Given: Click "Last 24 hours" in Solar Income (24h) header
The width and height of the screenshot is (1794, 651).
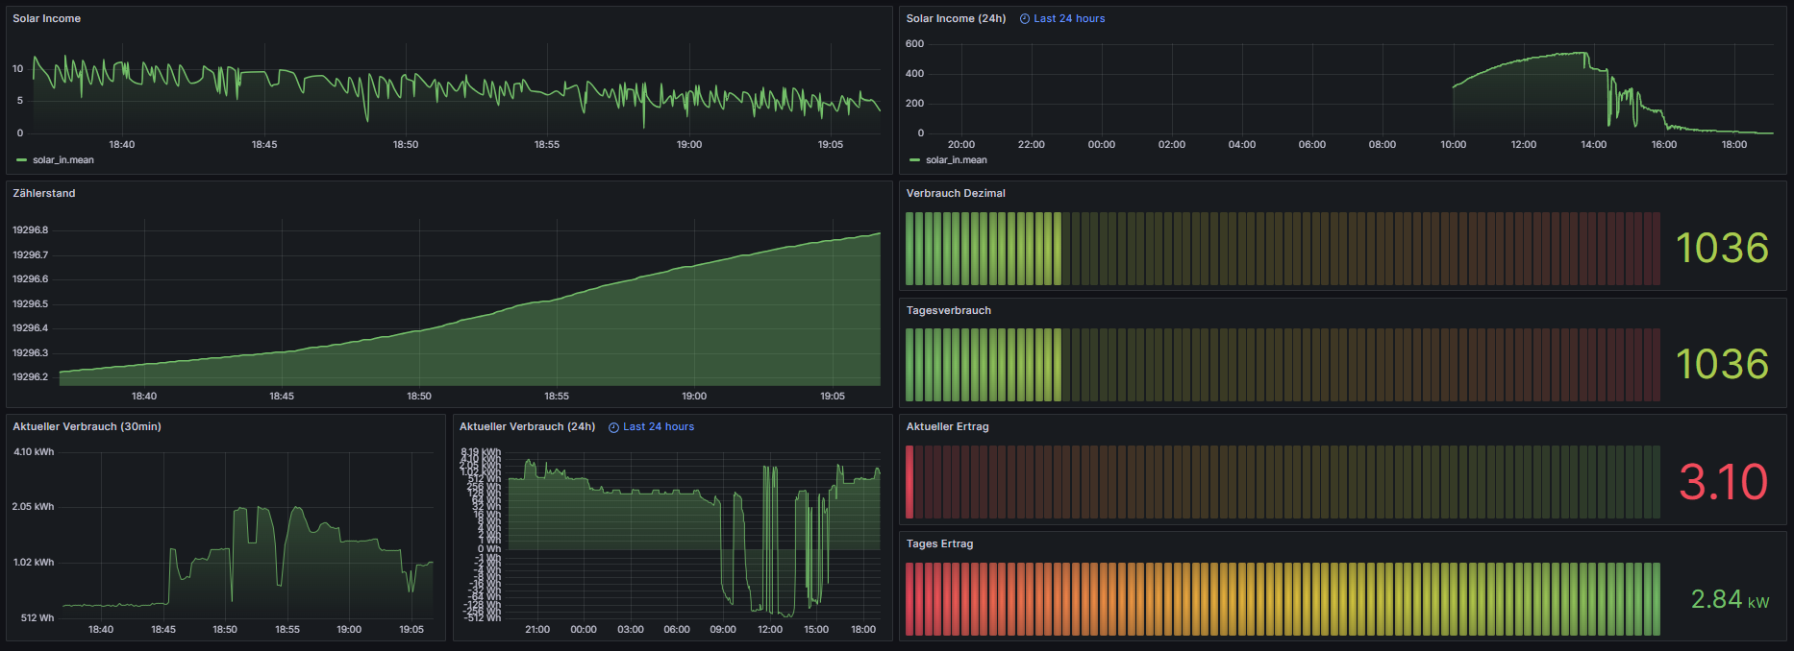Looking at the screenshot, I should coord(1069,19).
